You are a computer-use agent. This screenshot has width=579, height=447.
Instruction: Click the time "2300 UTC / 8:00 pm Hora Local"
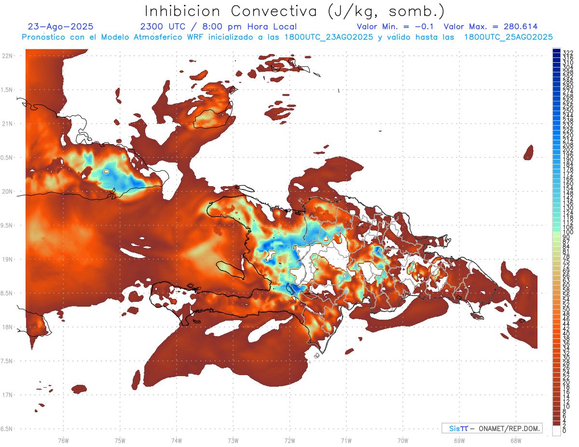(x=218, y=27)
